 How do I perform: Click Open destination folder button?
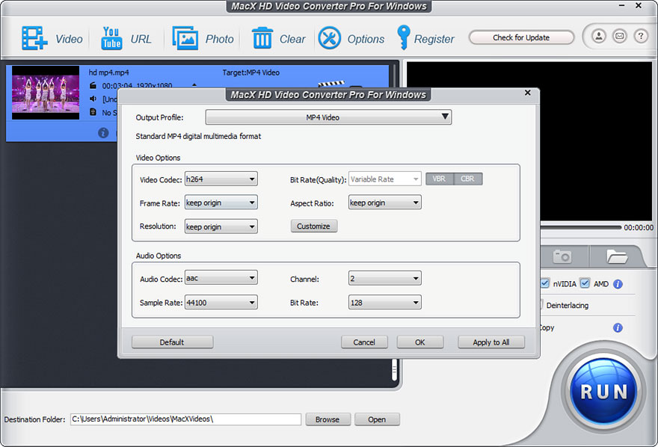coord(377,419)
